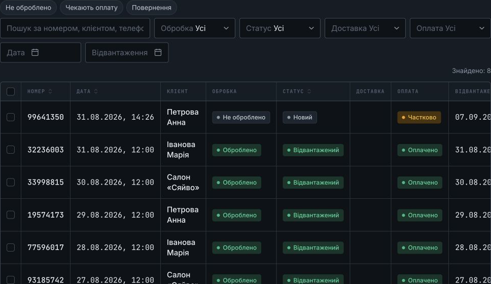Select the Чекають оплату quick filter
Image resolution: width=491 pixels, height=284 pixels.
[91, 8]
